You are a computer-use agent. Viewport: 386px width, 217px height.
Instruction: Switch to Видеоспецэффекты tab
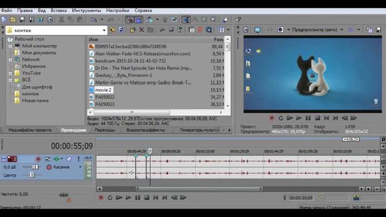(146, 130)
